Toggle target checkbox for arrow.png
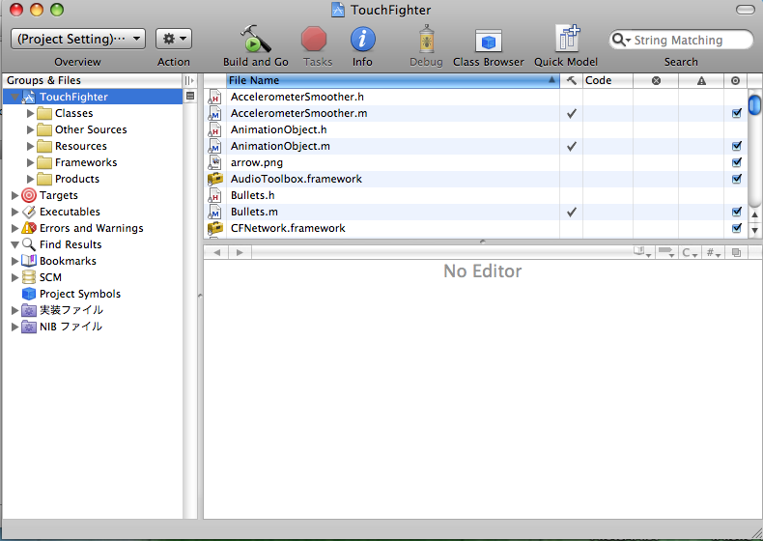Screen dimensions: 763x541 (x=737, y=162)
